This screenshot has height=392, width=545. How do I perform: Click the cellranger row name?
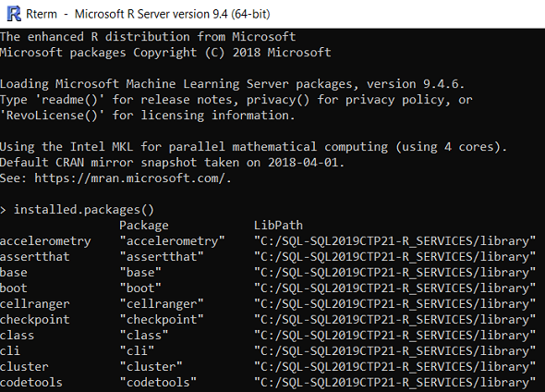[x=35, y=304]
